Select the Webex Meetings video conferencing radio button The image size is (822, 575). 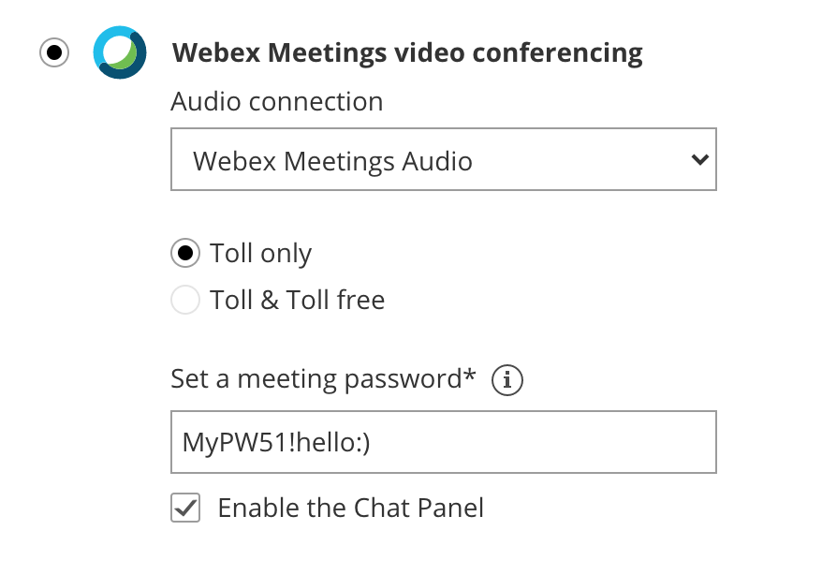54,52
